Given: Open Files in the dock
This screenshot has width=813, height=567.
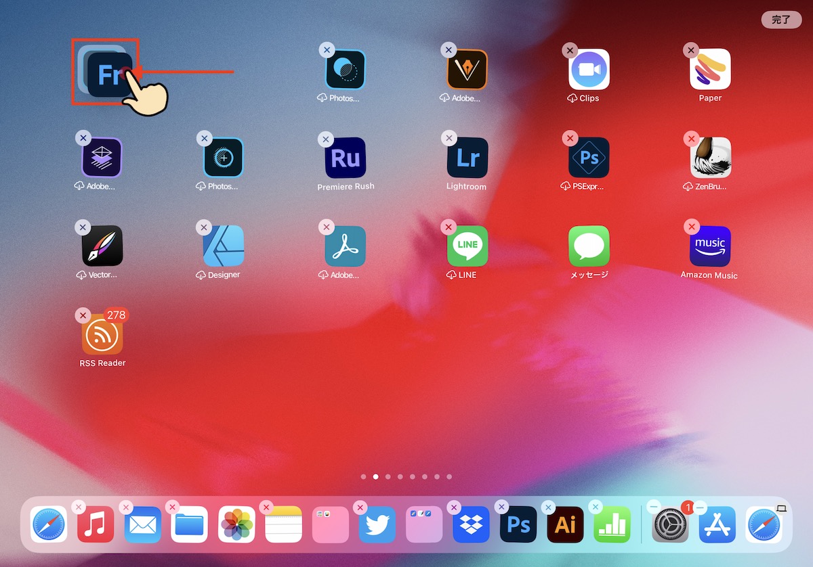Looking at the screenshot, I should pos(190,524).
